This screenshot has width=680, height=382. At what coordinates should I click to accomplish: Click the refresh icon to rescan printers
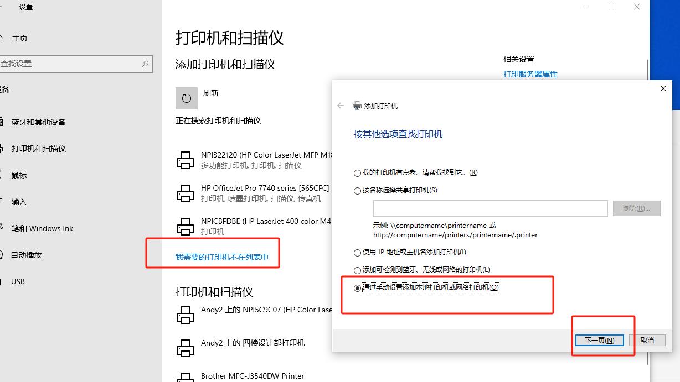[186, 98]
